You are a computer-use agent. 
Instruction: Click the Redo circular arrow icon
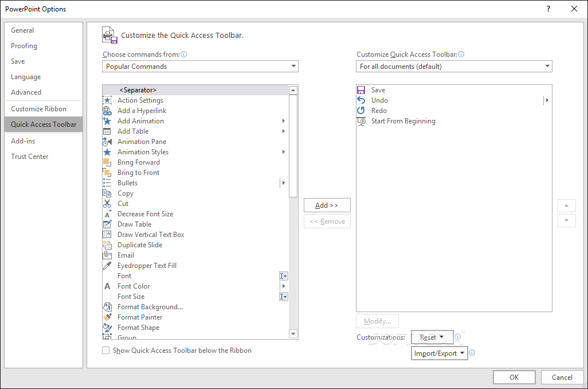pyautogui.click(x=361, y=111)
